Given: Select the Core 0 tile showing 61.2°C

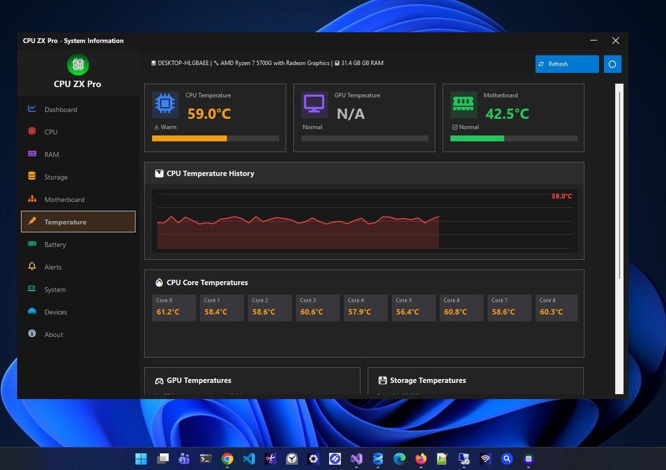Looking at the screenshot, I should 174,307.
